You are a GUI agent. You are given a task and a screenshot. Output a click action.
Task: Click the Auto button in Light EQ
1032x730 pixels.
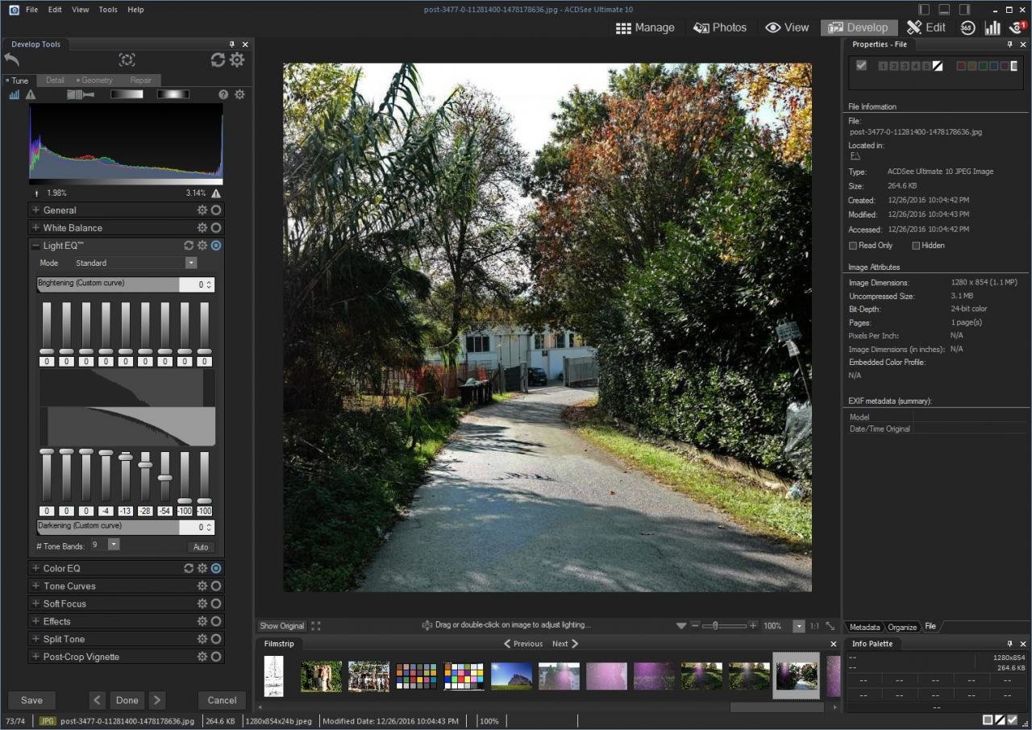[x=201, y=547]
